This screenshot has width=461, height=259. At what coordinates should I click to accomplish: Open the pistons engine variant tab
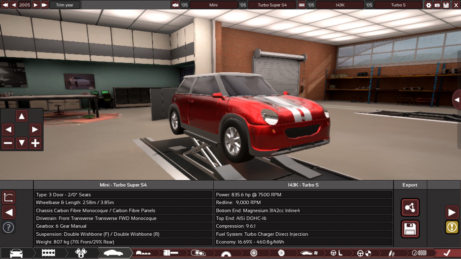(x=80, y=253)
